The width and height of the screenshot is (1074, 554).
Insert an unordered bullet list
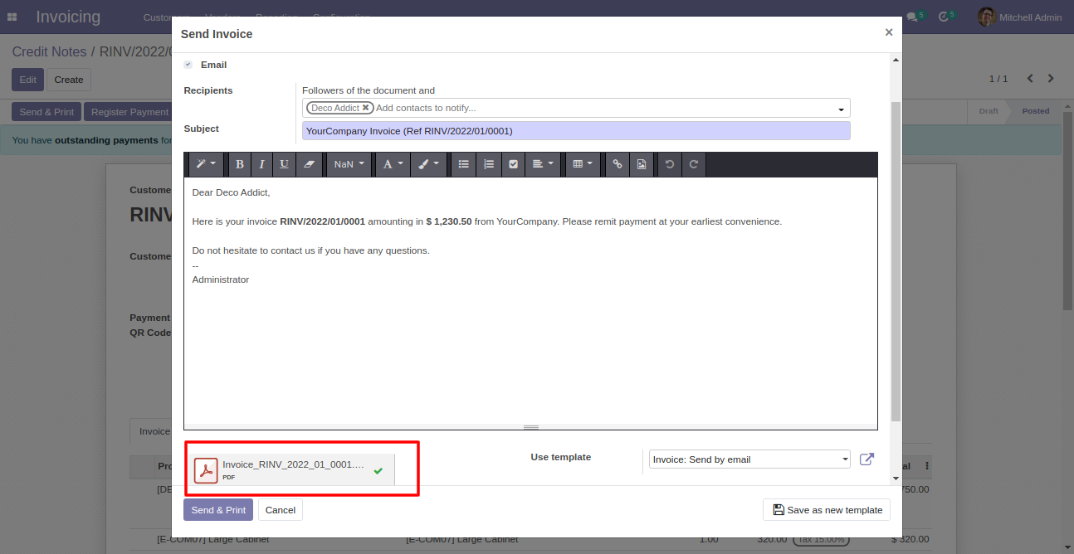464,164
